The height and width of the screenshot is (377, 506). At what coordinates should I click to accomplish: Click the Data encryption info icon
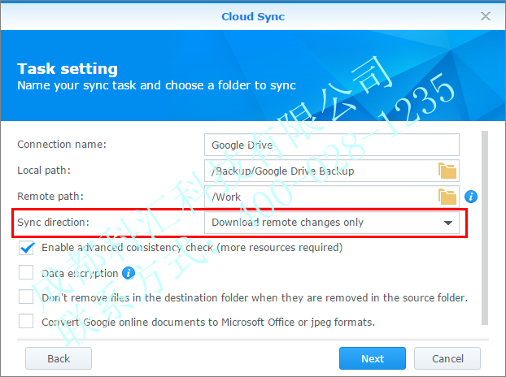(128, 273)
